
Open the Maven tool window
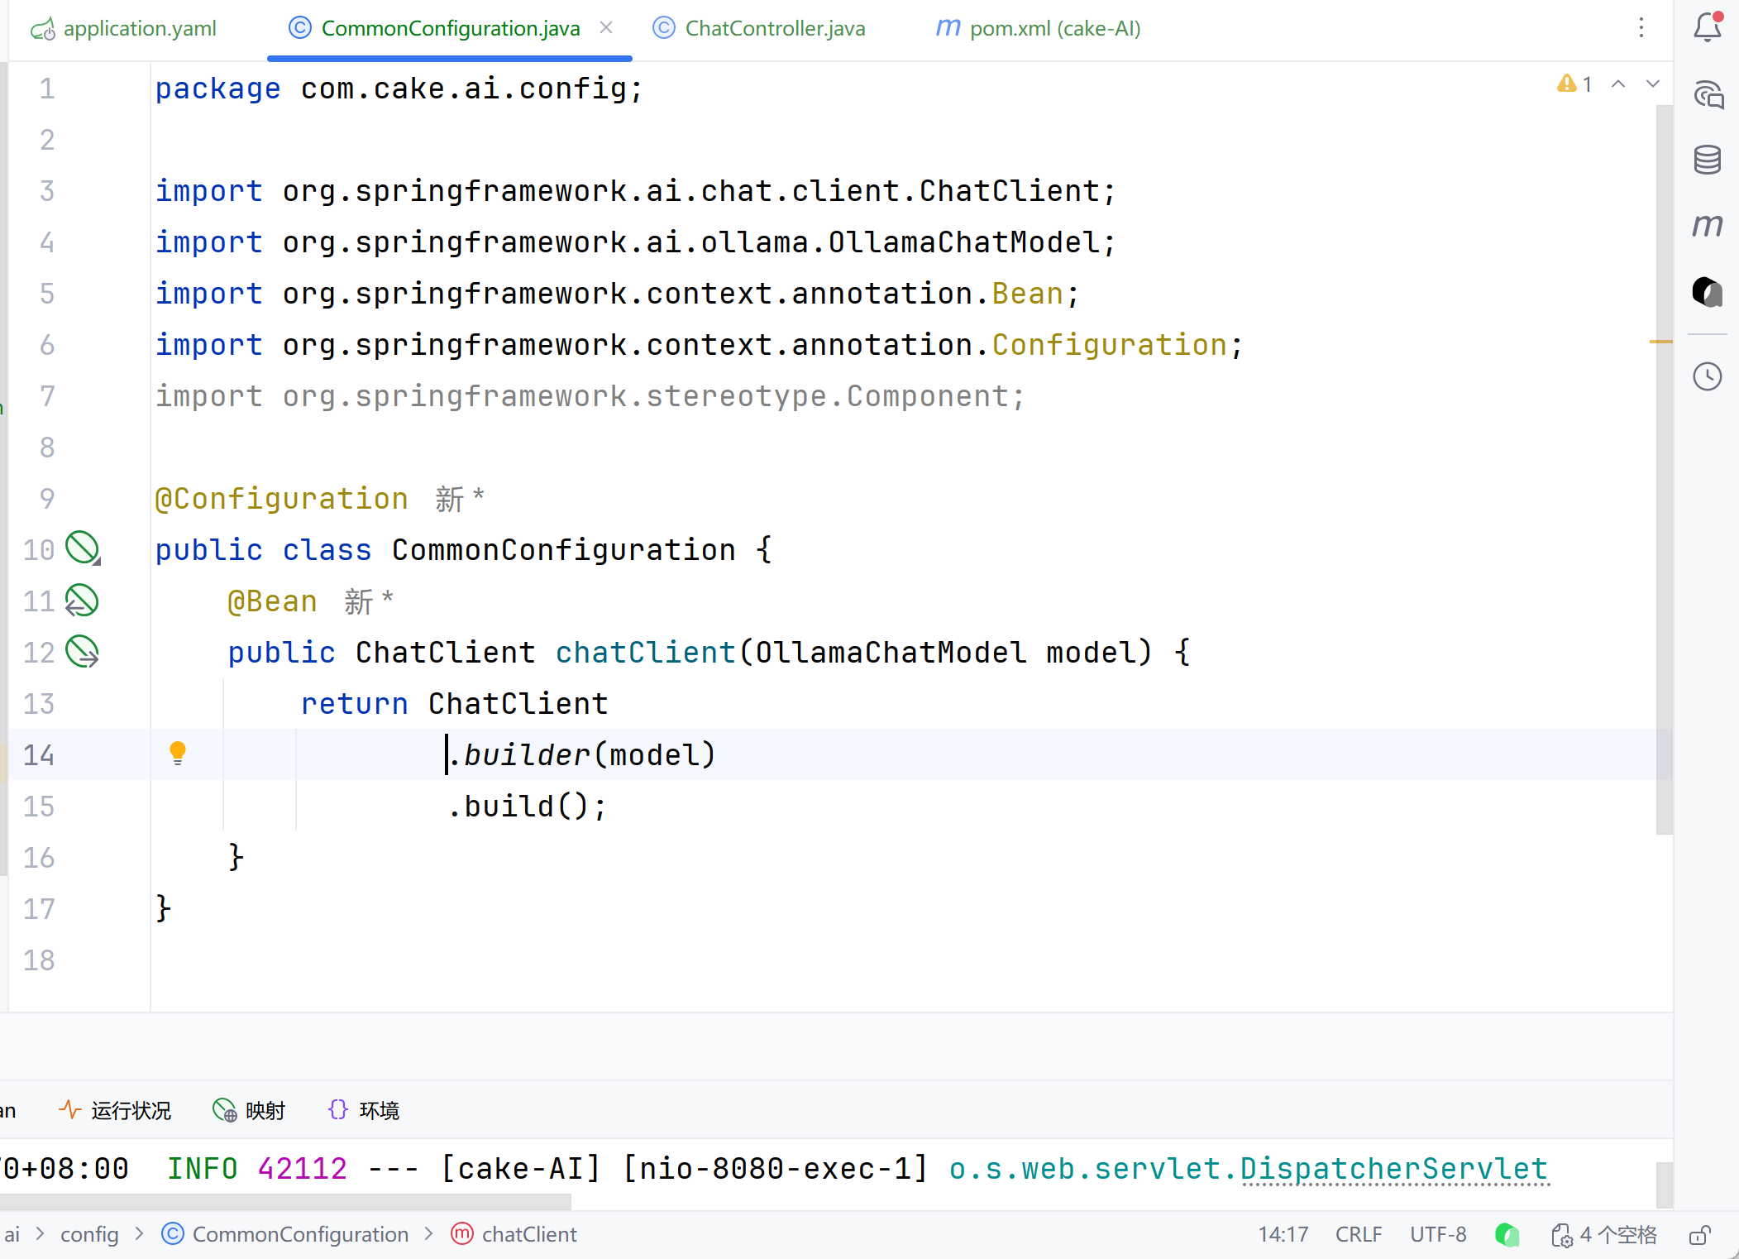1707,225
